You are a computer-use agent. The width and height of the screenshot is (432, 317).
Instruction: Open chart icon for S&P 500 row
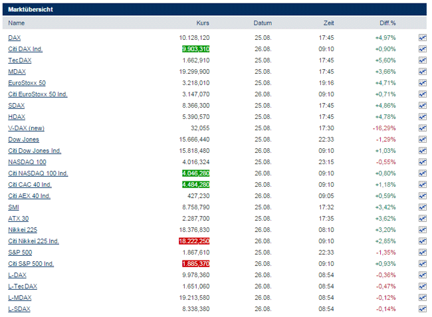coord(422,253)
